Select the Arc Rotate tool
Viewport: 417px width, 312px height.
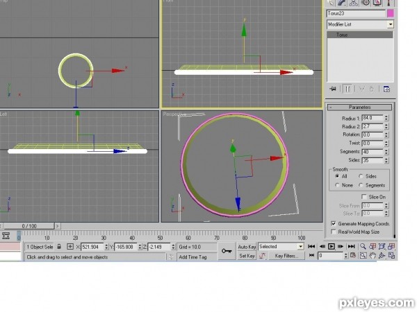(x=382, y=255)
